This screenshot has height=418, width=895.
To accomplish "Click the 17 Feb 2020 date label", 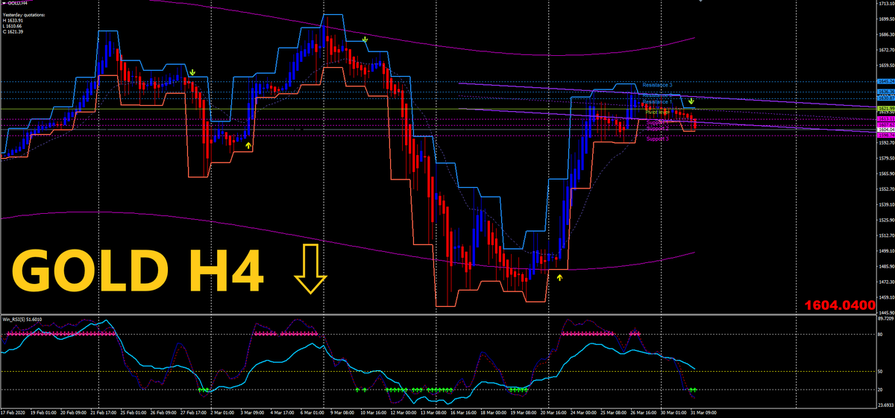I will click(x=13, y=411).
